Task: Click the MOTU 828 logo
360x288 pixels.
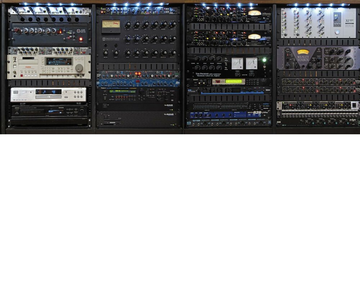Action: click(255, 113)
